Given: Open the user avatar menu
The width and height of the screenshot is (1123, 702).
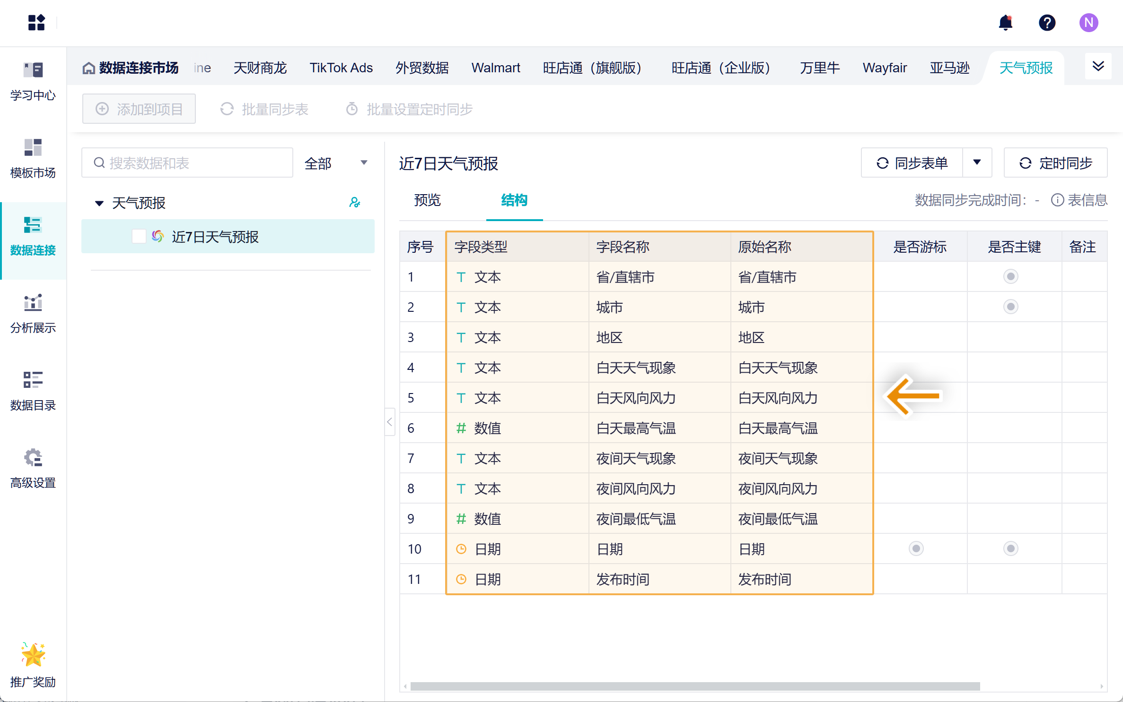Looking at the screenshot, I should pos(1088,23).
